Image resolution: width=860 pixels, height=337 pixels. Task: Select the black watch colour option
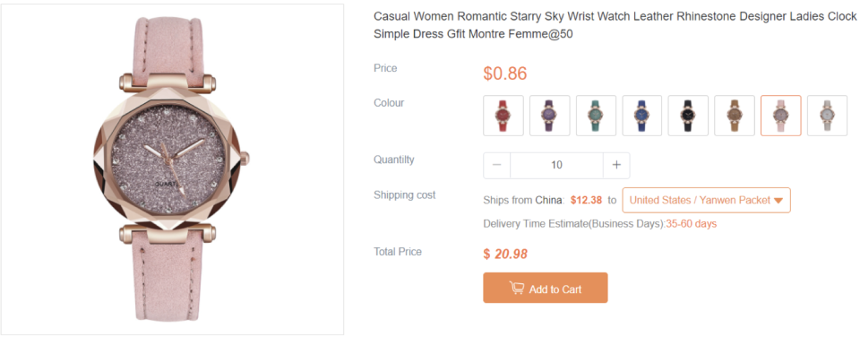click(688, 116)
